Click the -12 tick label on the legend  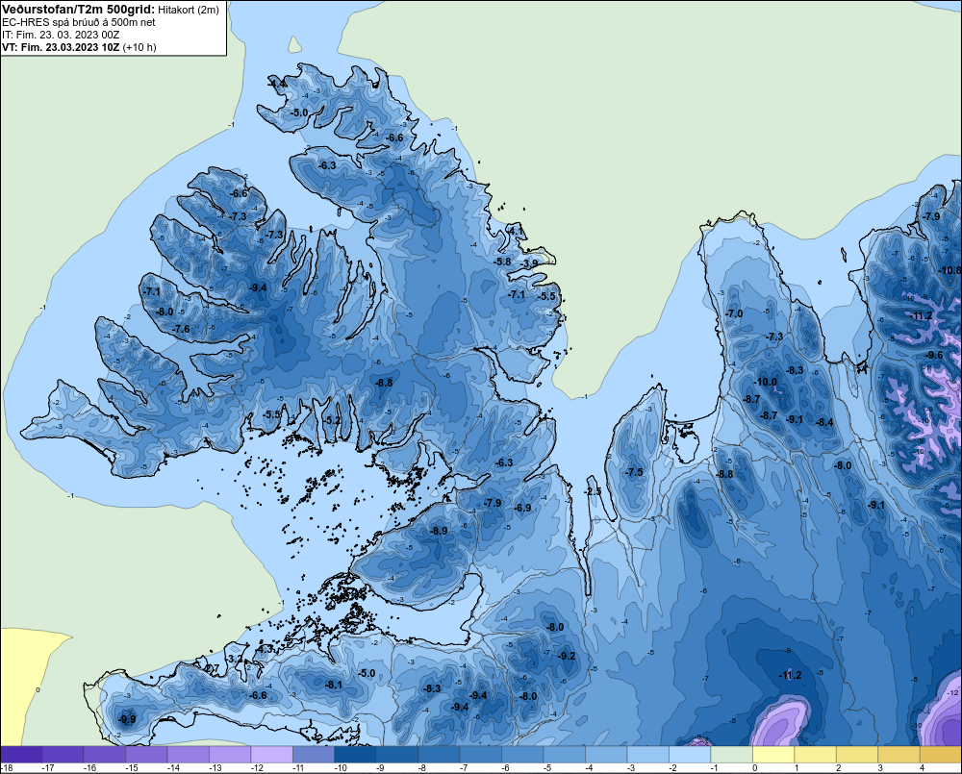pyautogui.click(x=256, y=768)
